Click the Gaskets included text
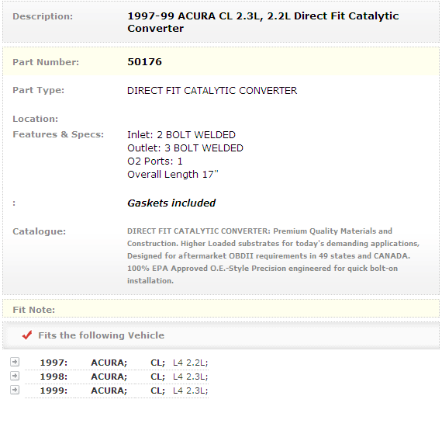The width and height of the screenshot is (442, 427). click(x=171, y=203)
